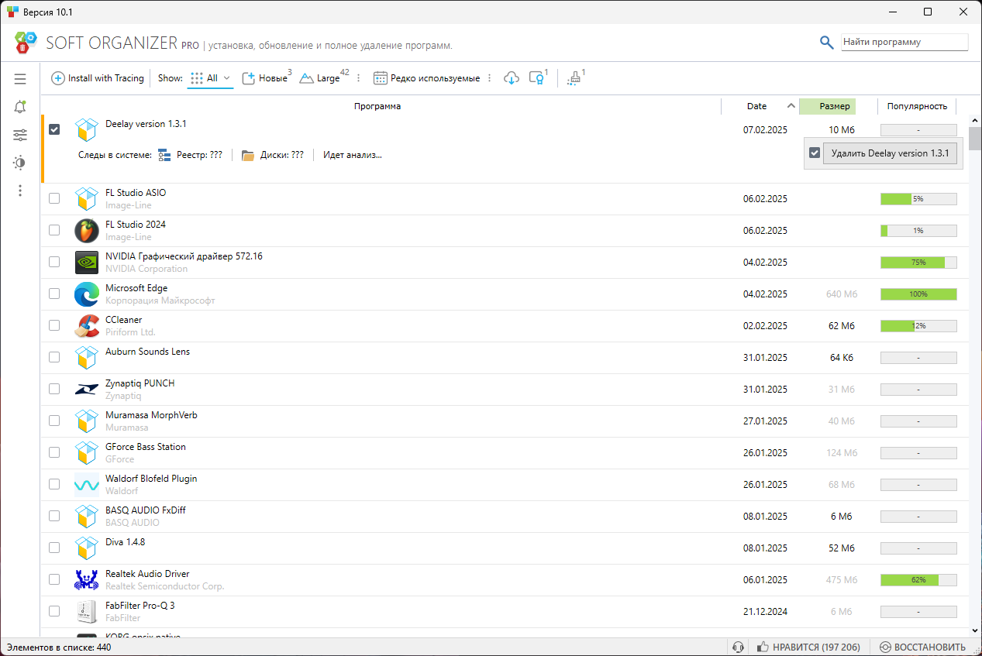Select the Large programs filter

click(321, 78)
